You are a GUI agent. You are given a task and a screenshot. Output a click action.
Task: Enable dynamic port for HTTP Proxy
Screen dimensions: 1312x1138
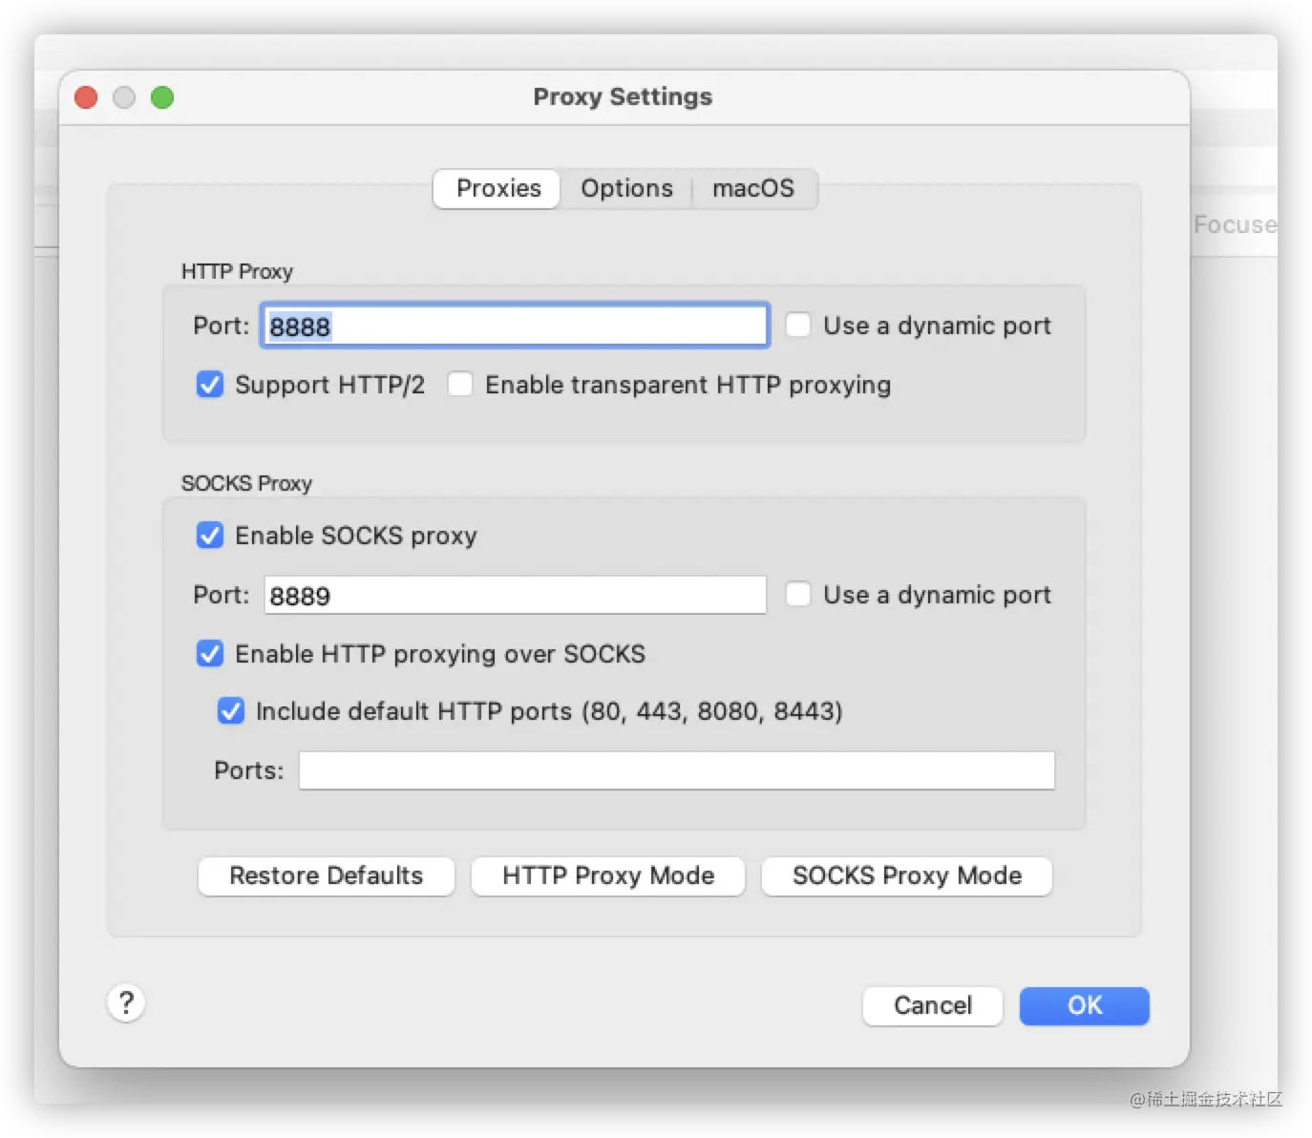pyautogui.click(x=798, y=326)
